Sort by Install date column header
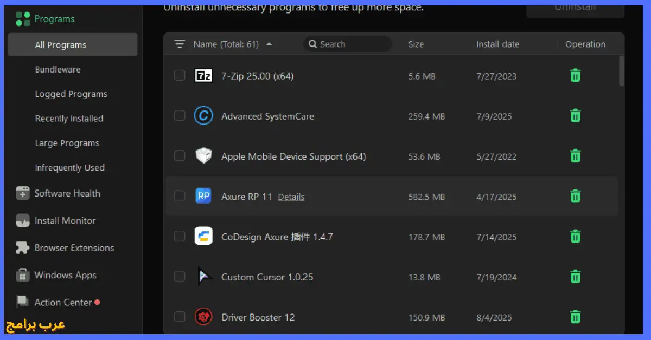 point(497,44)
